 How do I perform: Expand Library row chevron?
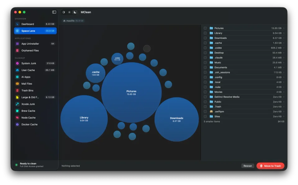284,33
